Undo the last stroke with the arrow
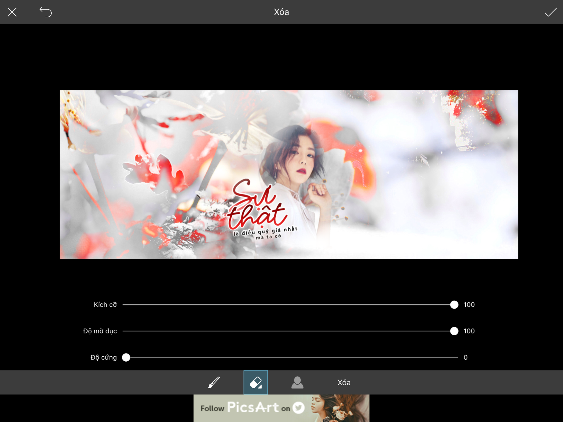 click(x=45, y=12)
